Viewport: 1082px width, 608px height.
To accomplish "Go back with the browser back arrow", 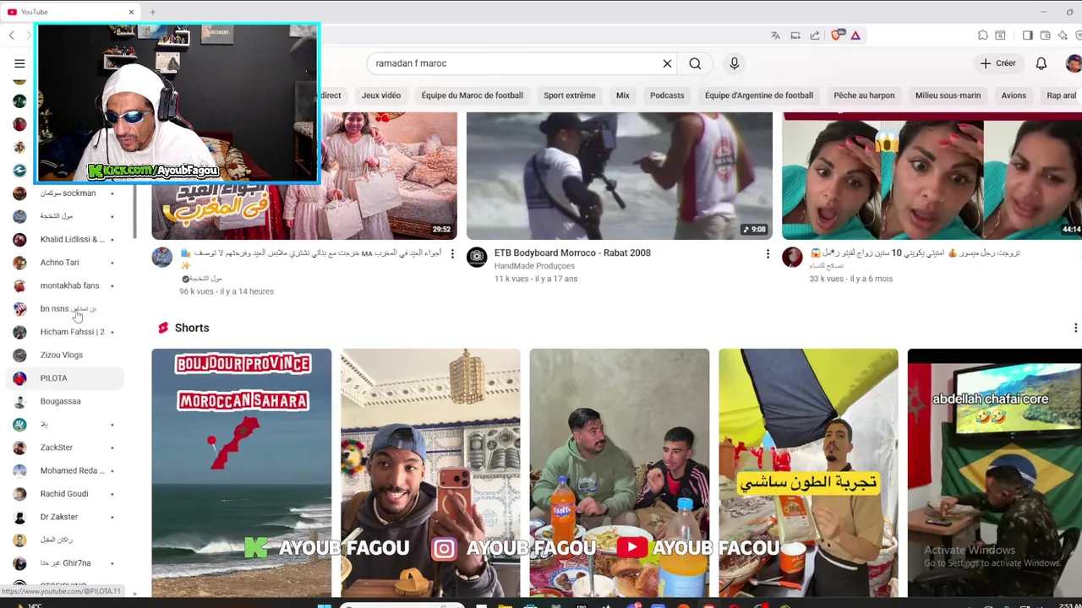I will click(11, 35).
